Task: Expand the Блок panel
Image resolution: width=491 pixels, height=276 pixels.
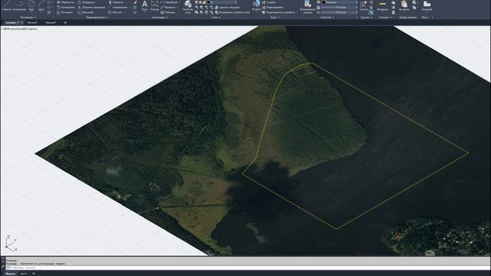Action: coord(275,18)
